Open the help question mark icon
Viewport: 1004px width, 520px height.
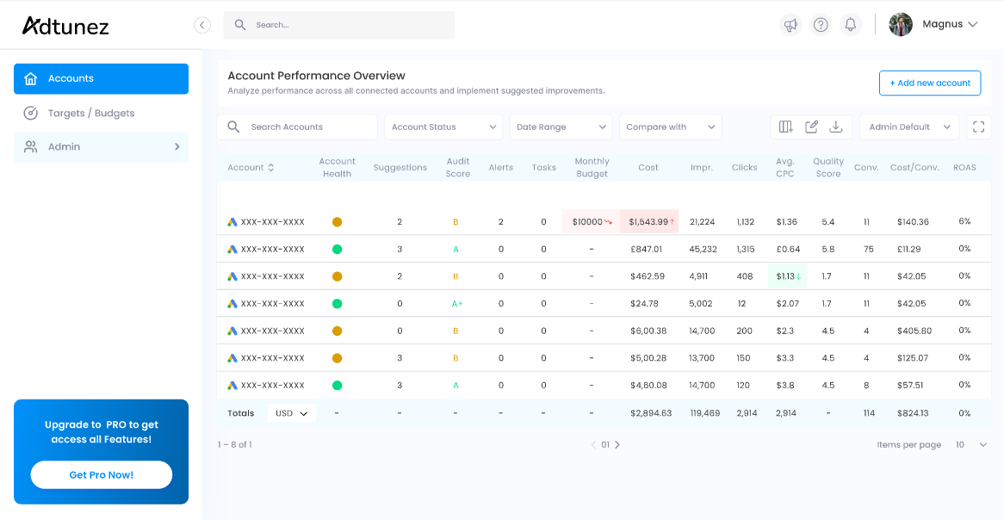click(821, 25)
